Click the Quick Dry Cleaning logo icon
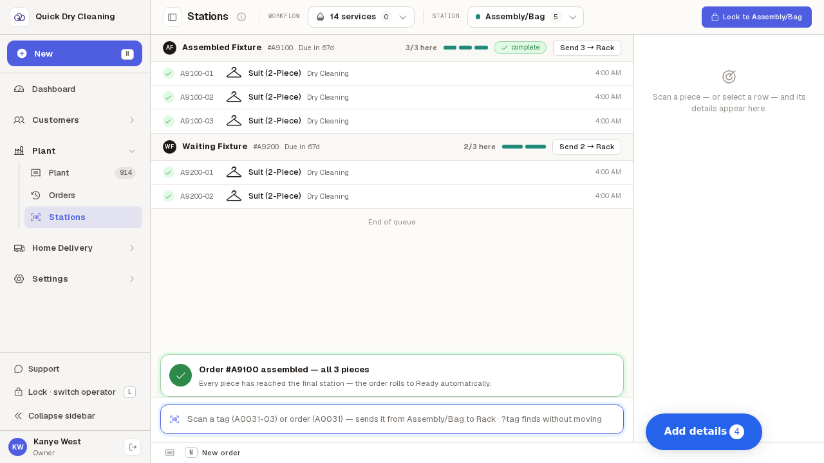This screenshot has height=463, width=824. (x=19, y=17)
